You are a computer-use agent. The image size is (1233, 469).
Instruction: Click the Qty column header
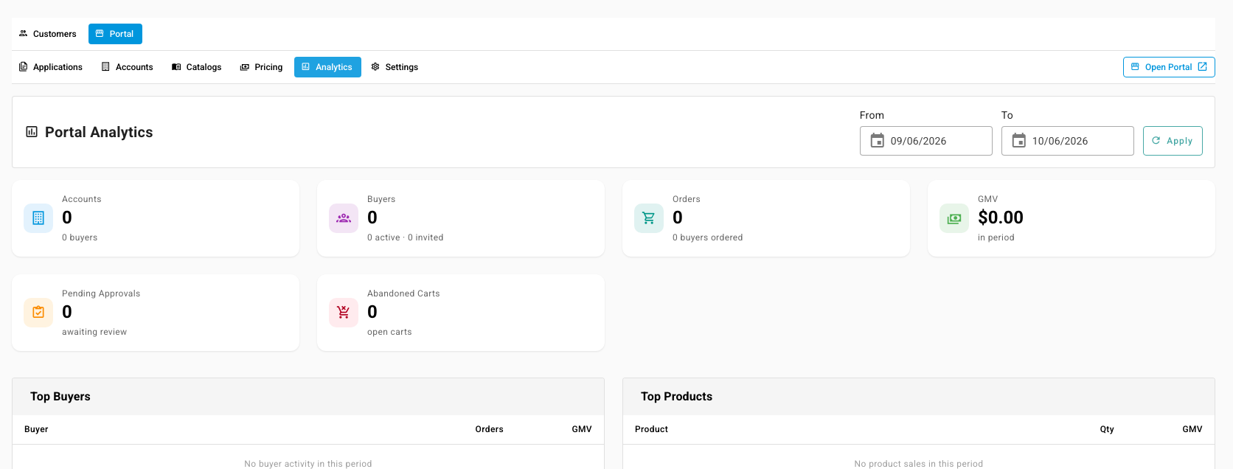[x=1107, y=429]
